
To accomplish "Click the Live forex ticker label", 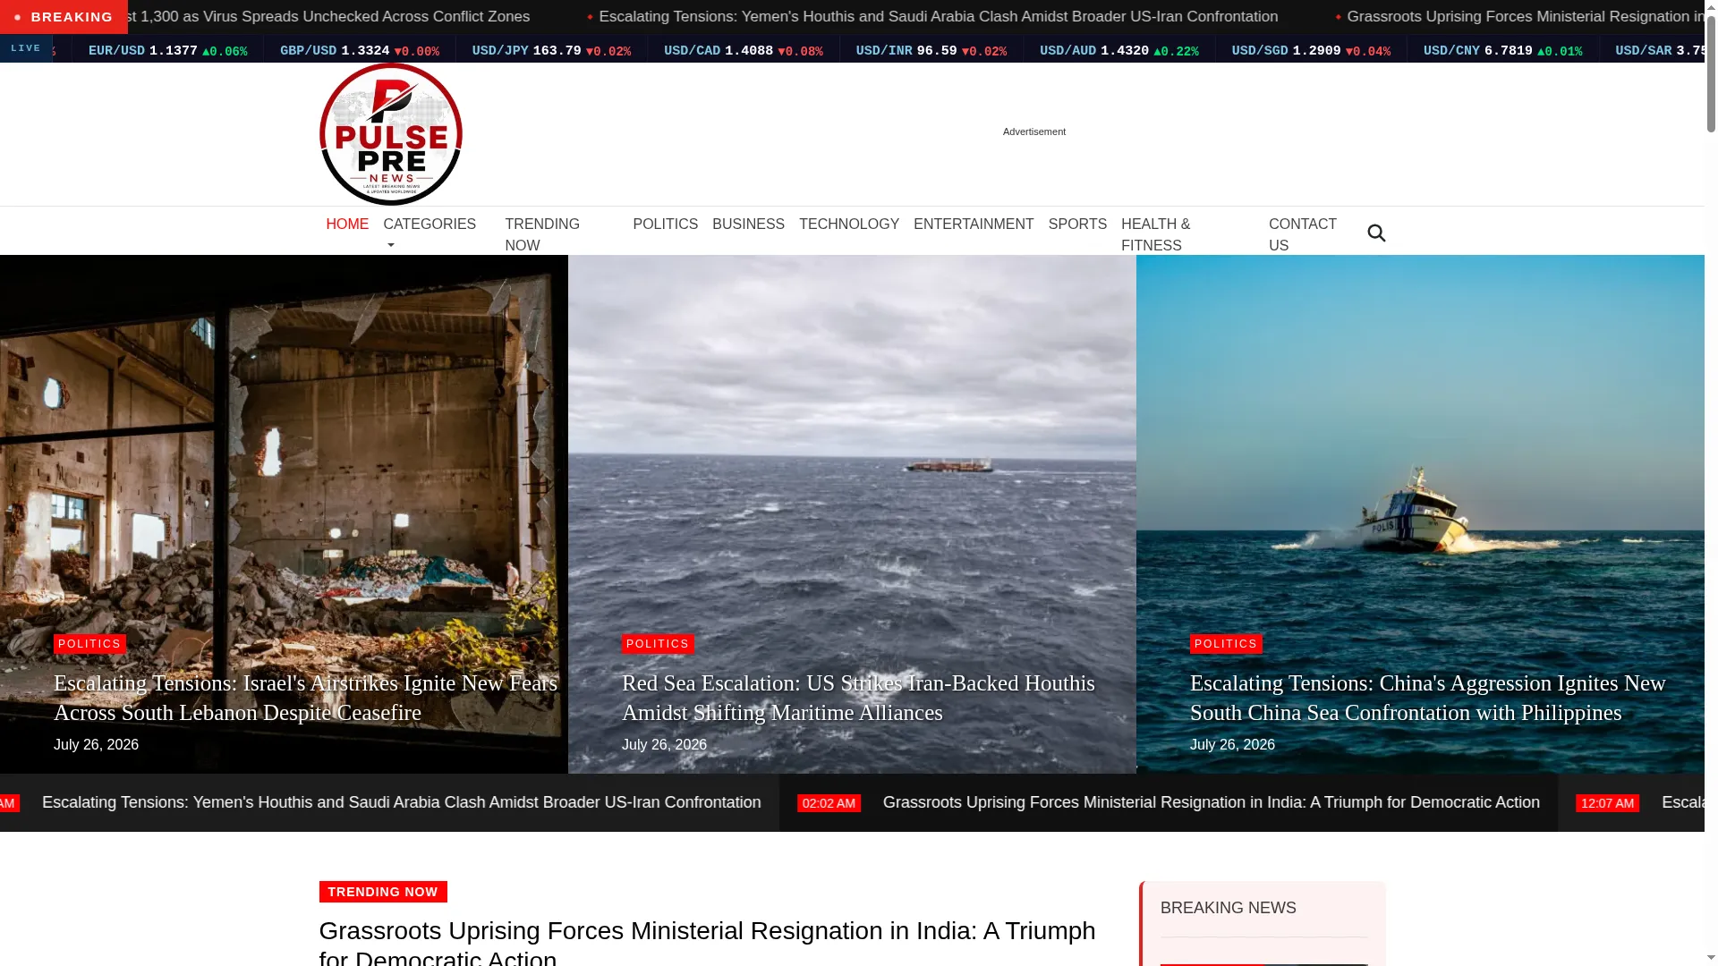I will 26,49.
